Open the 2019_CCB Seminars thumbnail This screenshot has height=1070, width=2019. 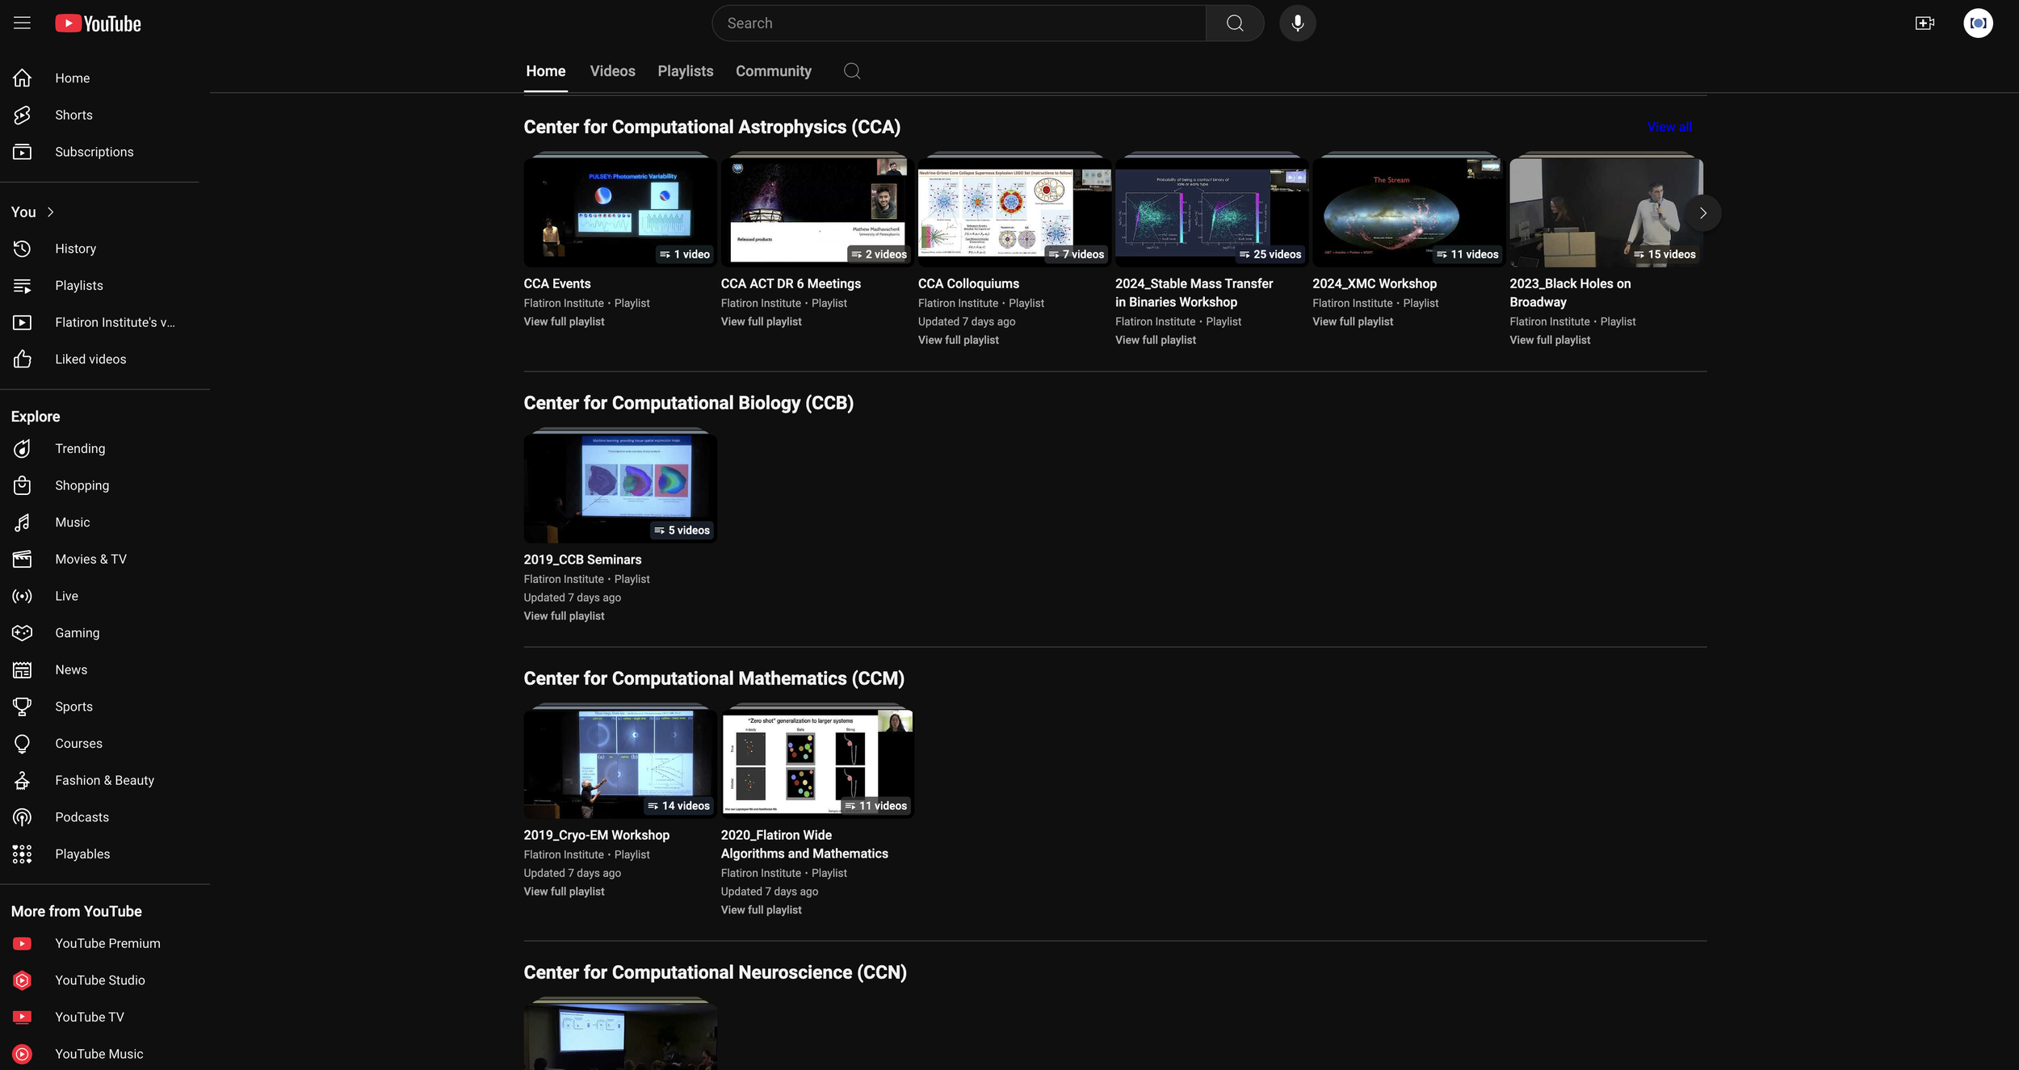619,488
